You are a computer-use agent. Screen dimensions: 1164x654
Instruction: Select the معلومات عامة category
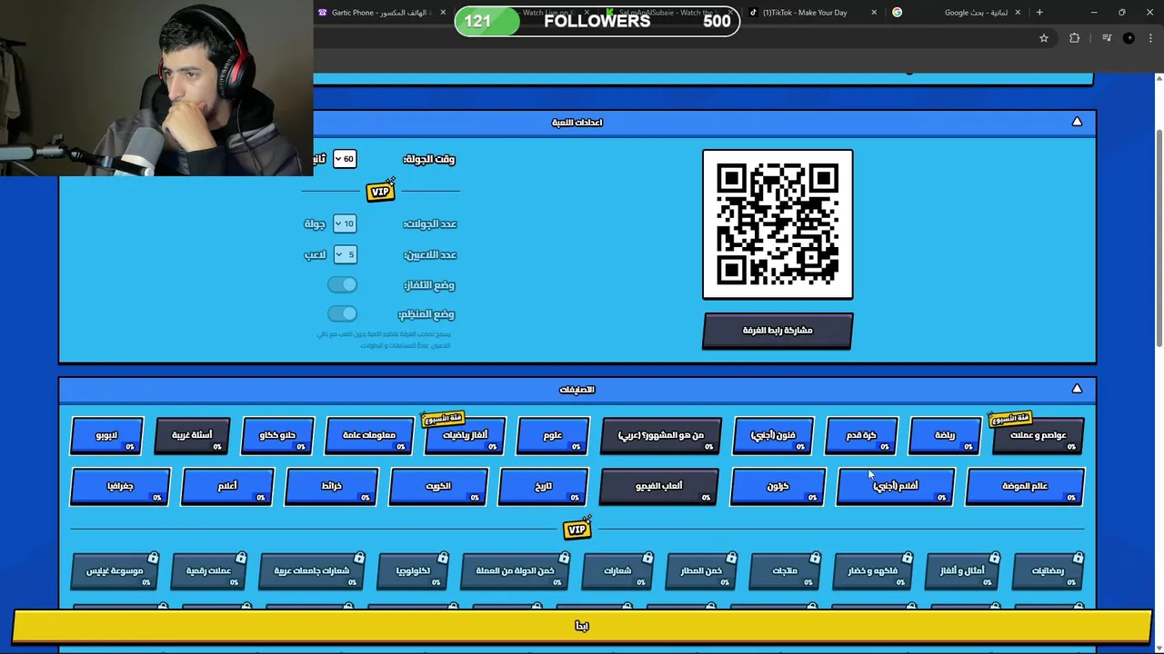(x=369, y=435)
